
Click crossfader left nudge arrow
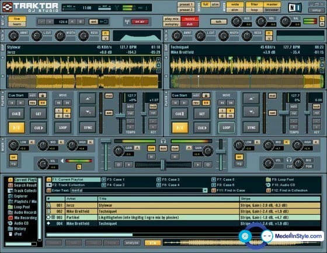(128, 165)
